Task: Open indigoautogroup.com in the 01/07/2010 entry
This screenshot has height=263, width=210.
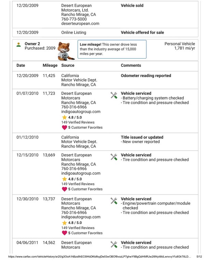Action: pos(81,111)
